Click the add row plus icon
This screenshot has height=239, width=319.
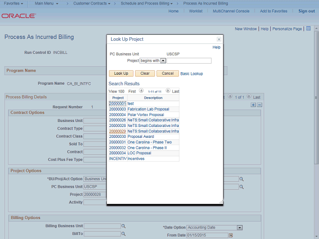click(253, 105)
